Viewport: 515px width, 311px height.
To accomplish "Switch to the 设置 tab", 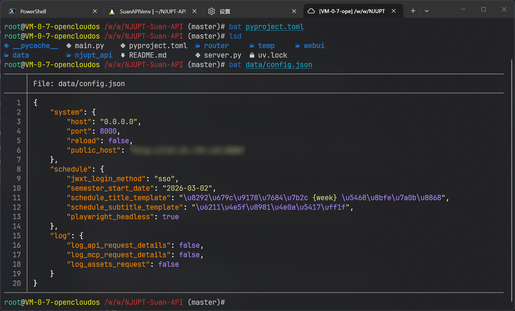I will click(250, 11).
